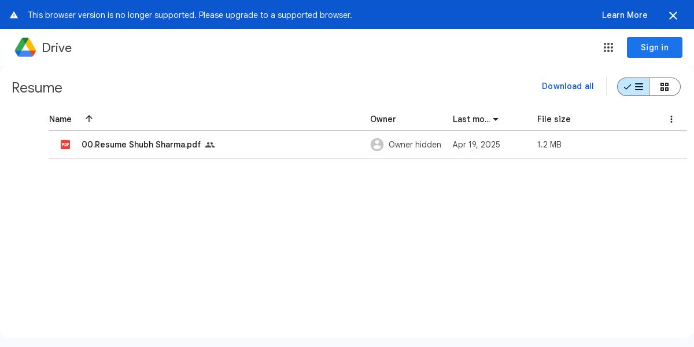The width and height of the screenshot is (694, 347).
Task: Open the Last modified dropdown arrow
Action: pos(496,119)
